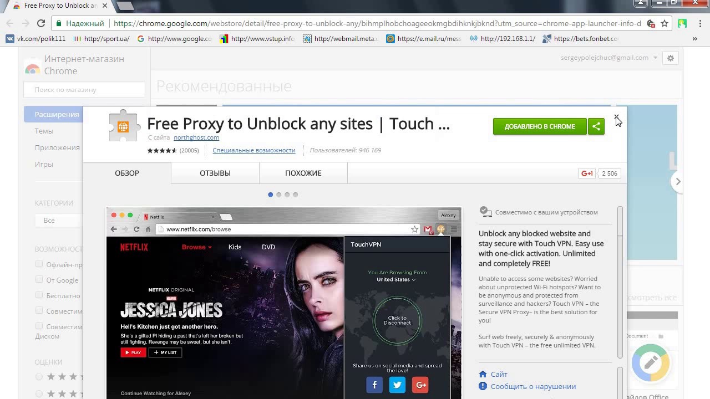This screenshot has height=399, width=710.
Task: Select the five-star rating radio button
Action: [x=39, y=377]
